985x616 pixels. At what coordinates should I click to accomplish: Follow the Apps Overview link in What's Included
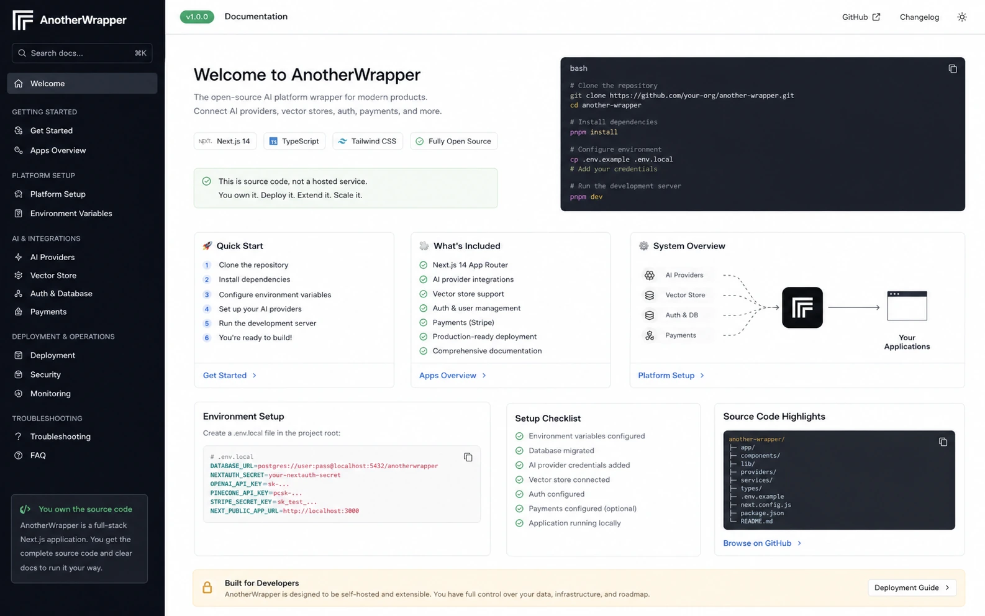pyautogui.click(x=452, y=376)
